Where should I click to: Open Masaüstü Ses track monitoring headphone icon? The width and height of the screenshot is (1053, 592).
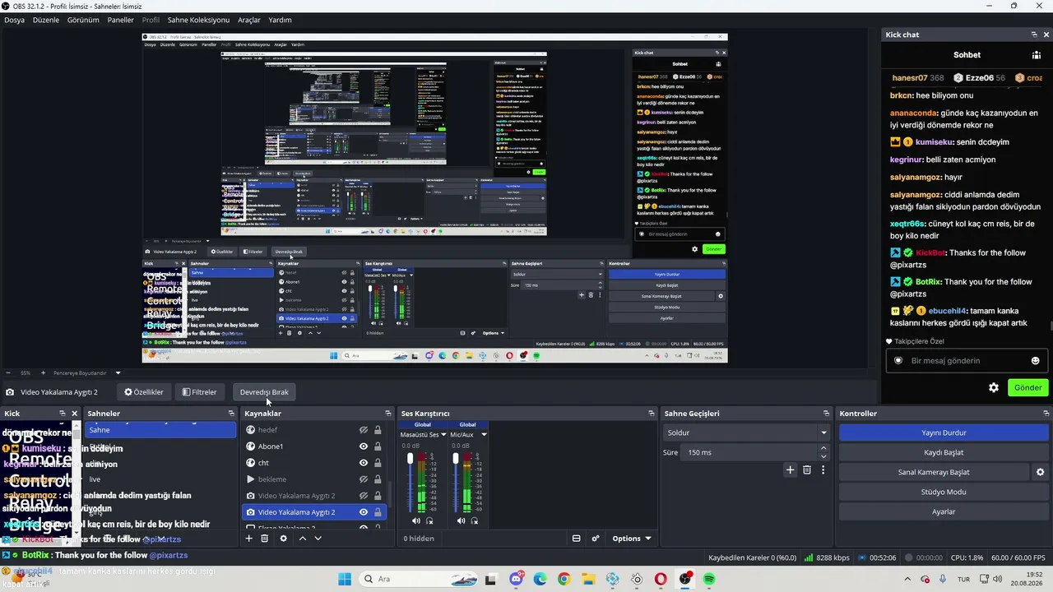pos(429,520)
